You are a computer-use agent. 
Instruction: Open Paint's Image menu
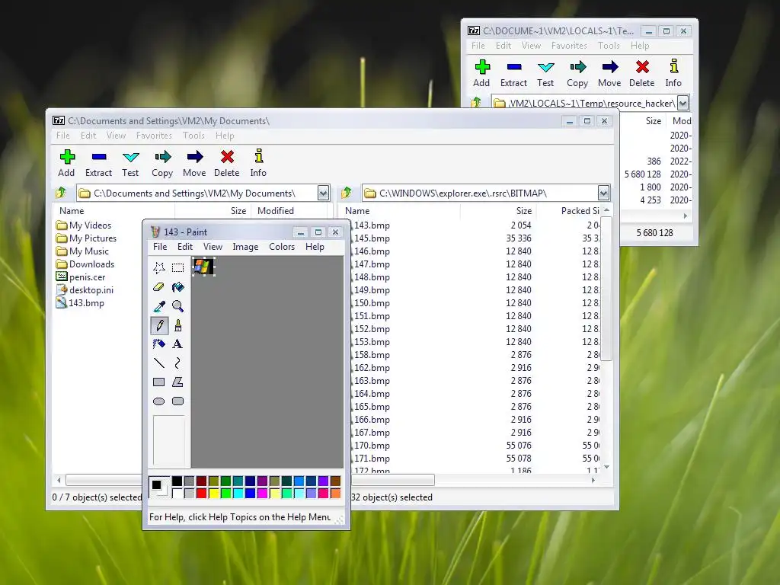[x=245, y=247]
